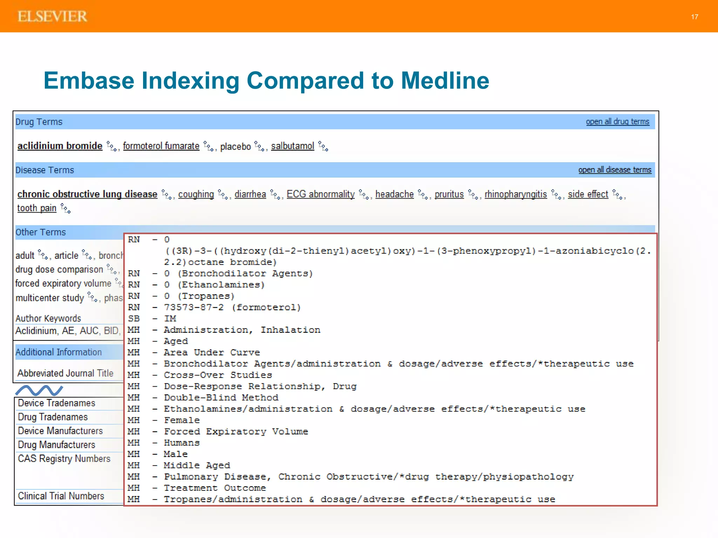718x538 pixels.
Task: Click the MH Cross-Over Studies line
Action: coord(200,375)
